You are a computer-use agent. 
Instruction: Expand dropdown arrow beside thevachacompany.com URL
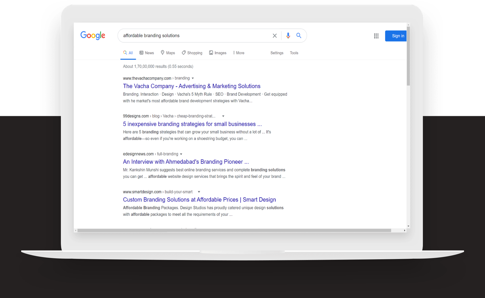coord(193,78)
